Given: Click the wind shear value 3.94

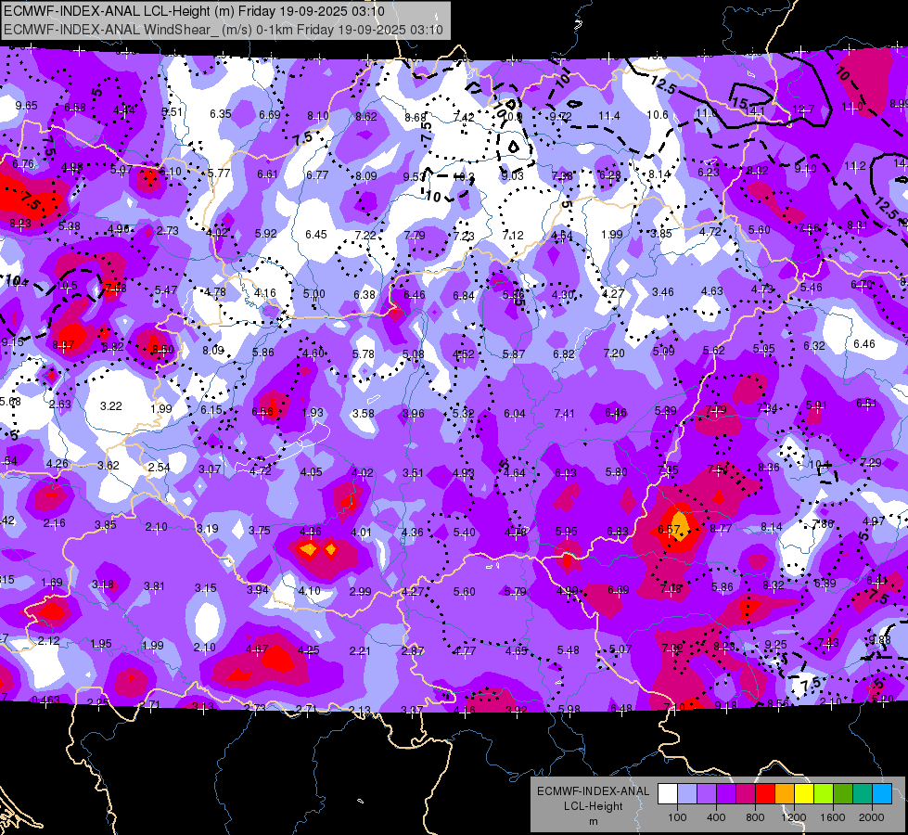Looking at the screenshot, I should click(x=258, y=590).
